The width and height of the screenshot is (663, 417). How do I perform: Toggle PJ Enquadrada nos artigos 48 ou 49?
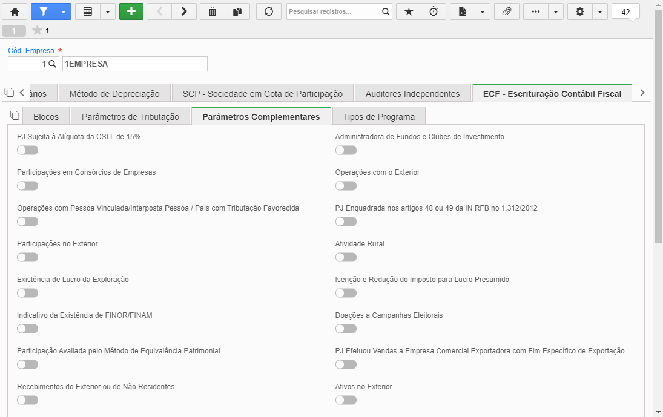346,222
